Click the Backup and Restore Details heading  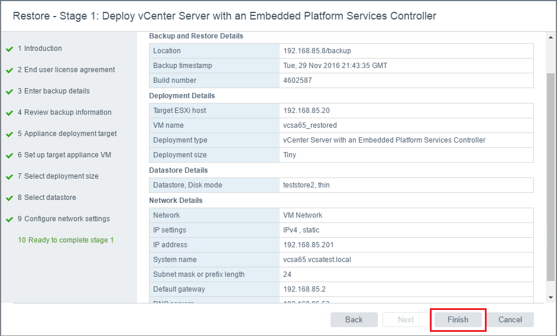point(196,36)
